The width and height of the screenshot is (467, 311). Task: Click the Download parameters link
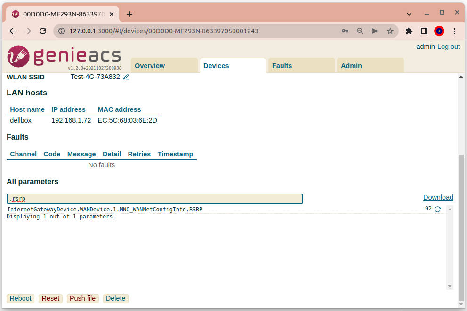[x=438, y=197]
